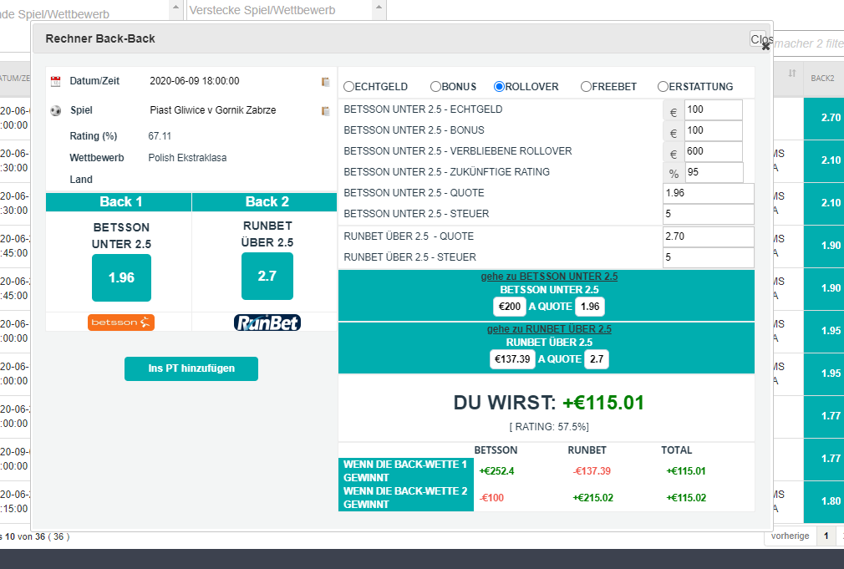This screenshot has width=844, height=569.
Task: Click the Rechner Back-Back dialog title
Action: pos(100,38)
